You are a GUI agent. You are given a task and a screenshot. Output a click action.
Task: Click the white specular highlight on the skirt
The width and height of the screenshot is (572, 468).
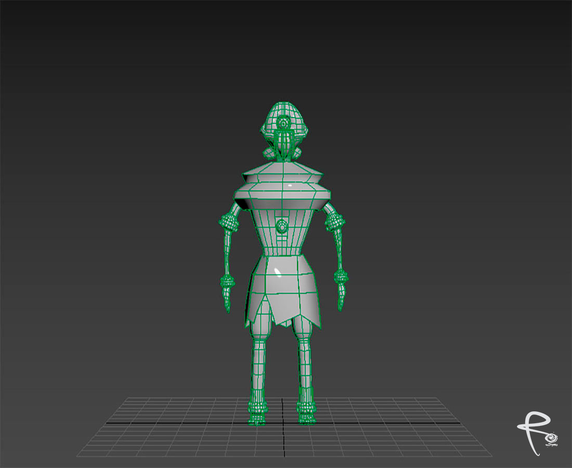[x=277, y=271]
